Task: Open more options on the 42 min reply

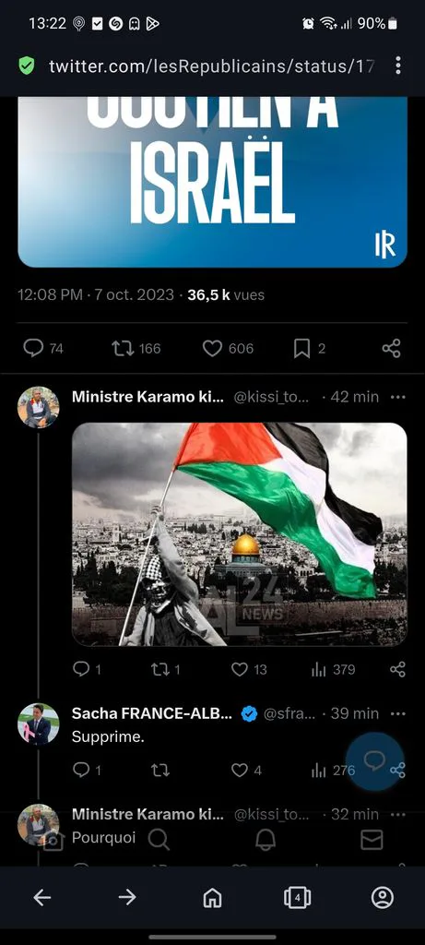Action: click(x=398, y=397)
